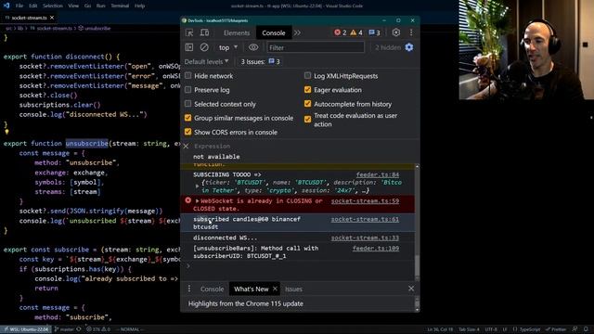Open the Edit menu in VS Code
The height and width of the screenshot is (334, 594).
[x=33, y=6]
